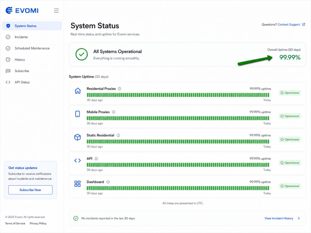This screenshot has width=311, height=233.
Task: Click the Incidents check-circle icon
Action: [x=8, y=37]
